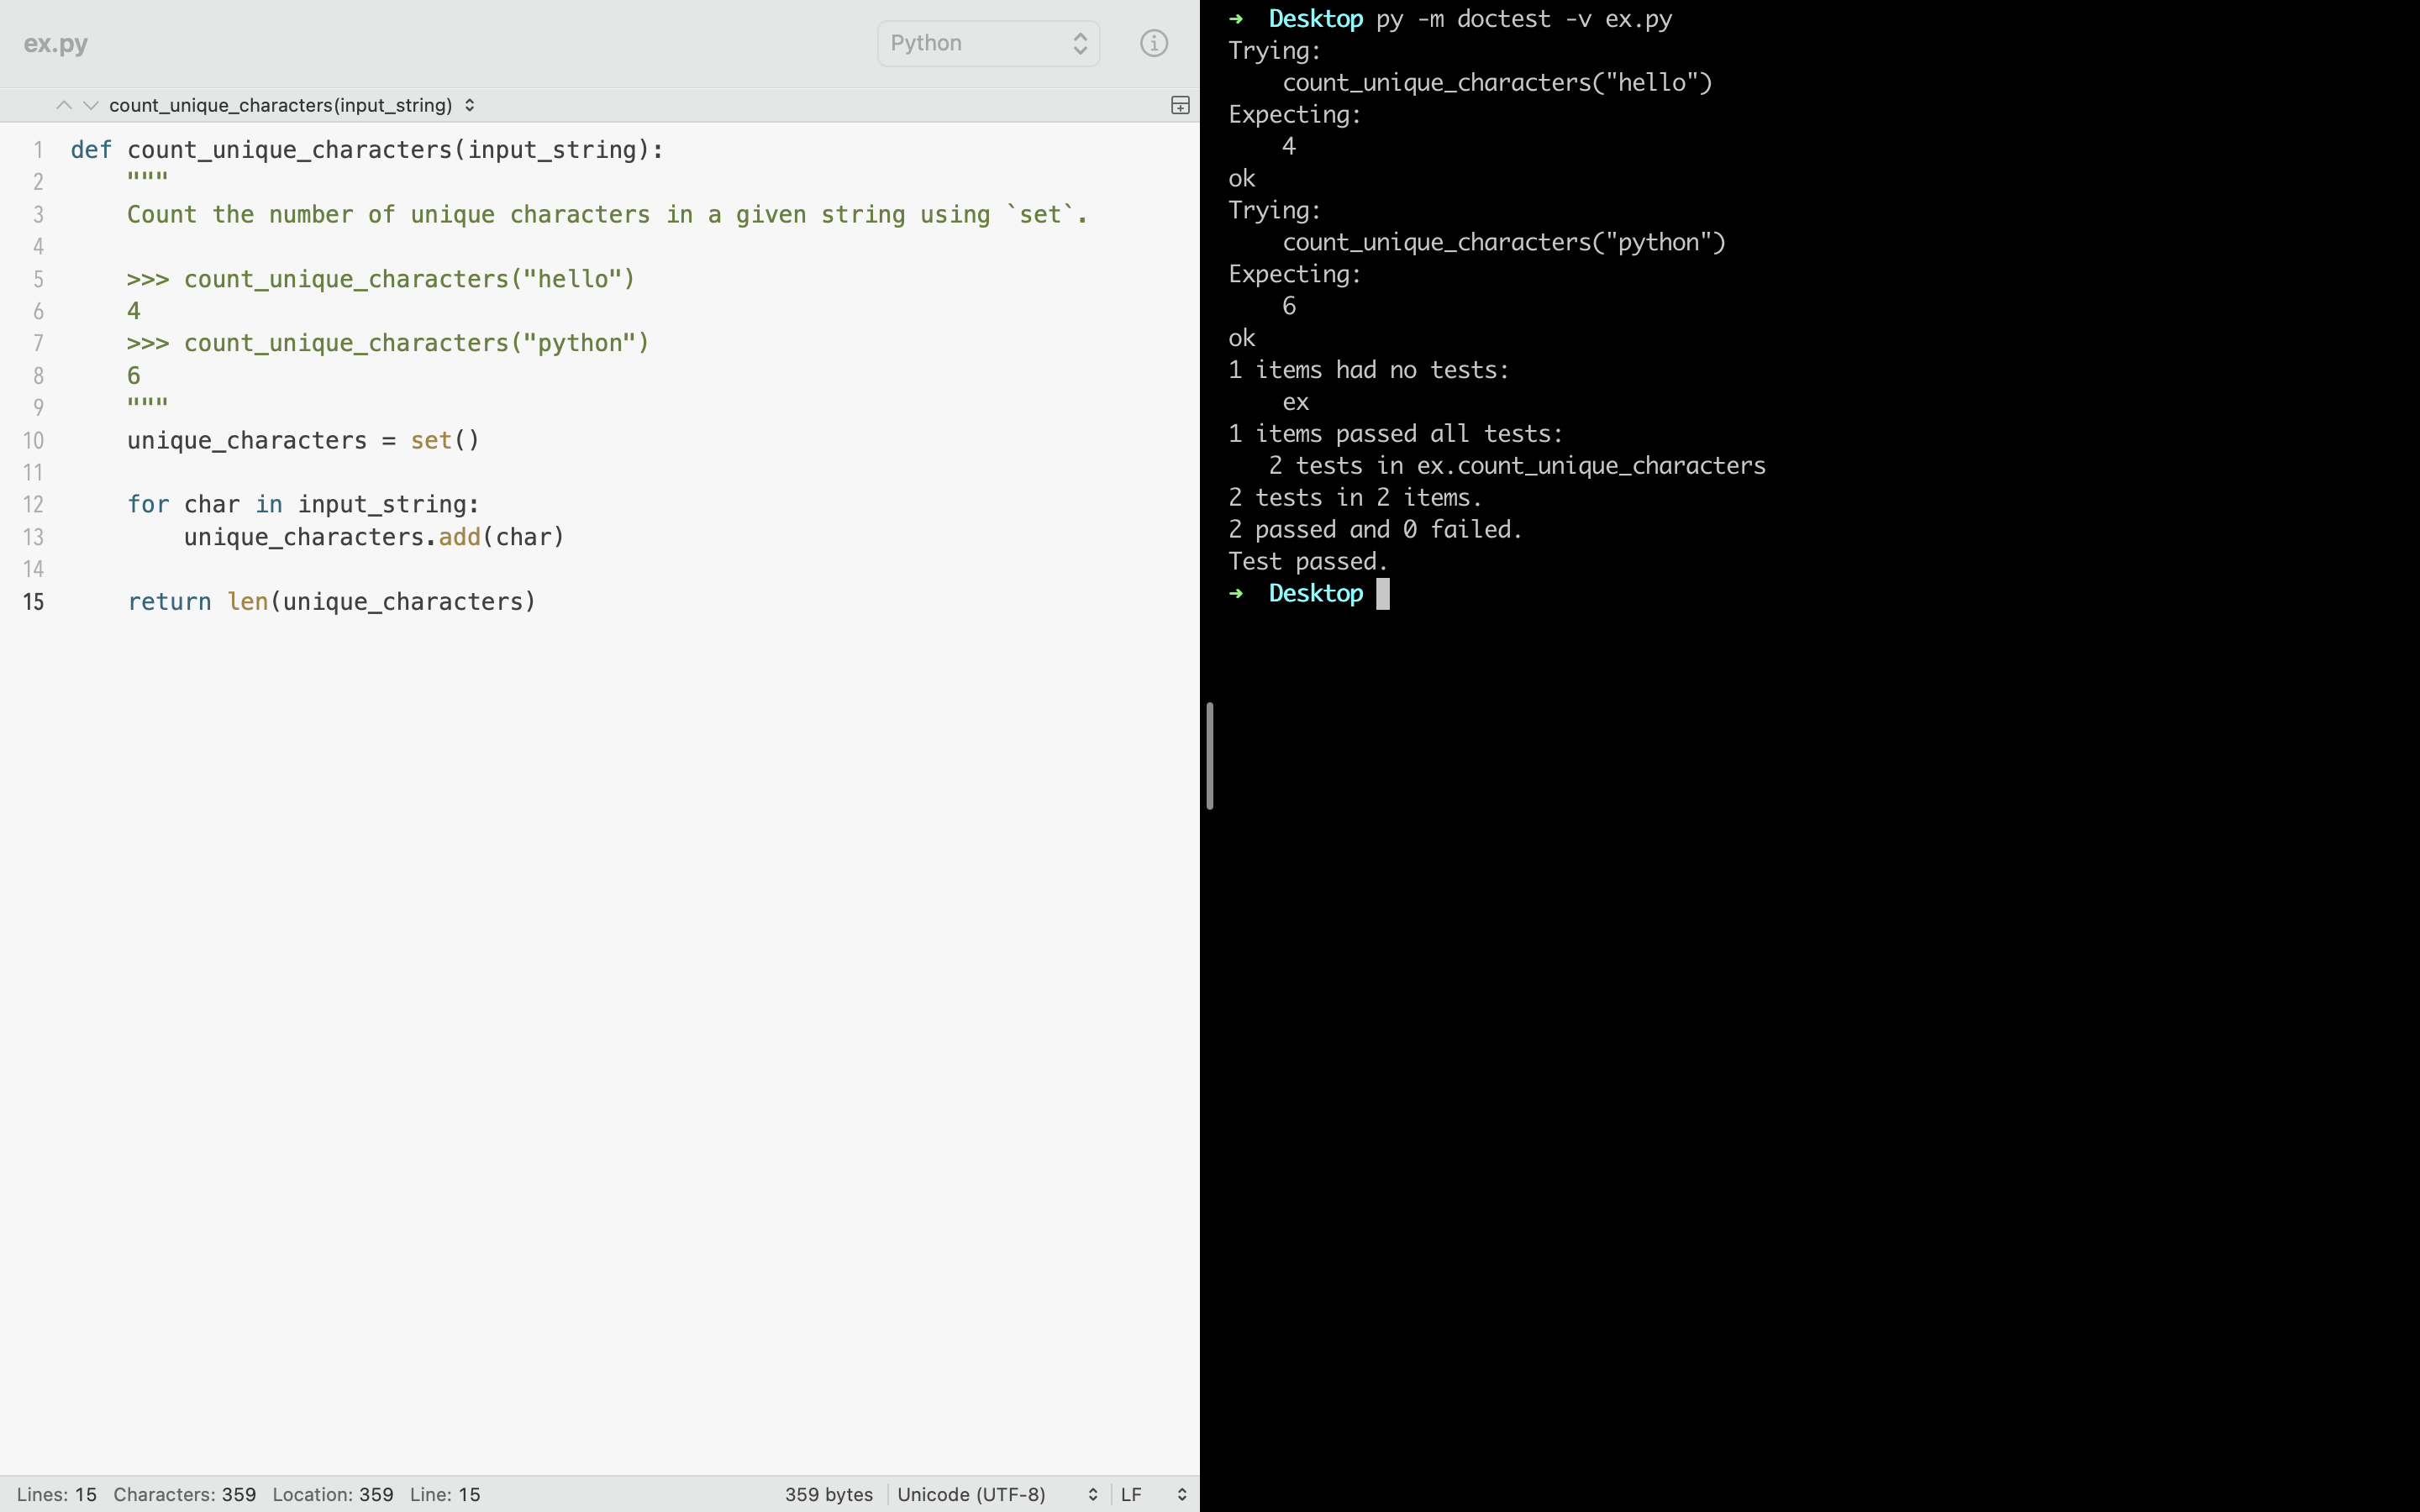
Task: Click '2 tests in 2 items.' terminal line
Action: click(1355, 498)
